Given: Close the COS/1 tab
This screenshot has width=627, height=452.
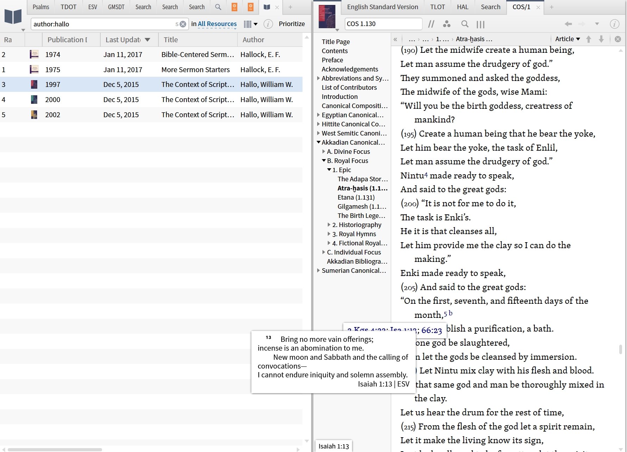Looking at the screenshot, I should point(538,7).
